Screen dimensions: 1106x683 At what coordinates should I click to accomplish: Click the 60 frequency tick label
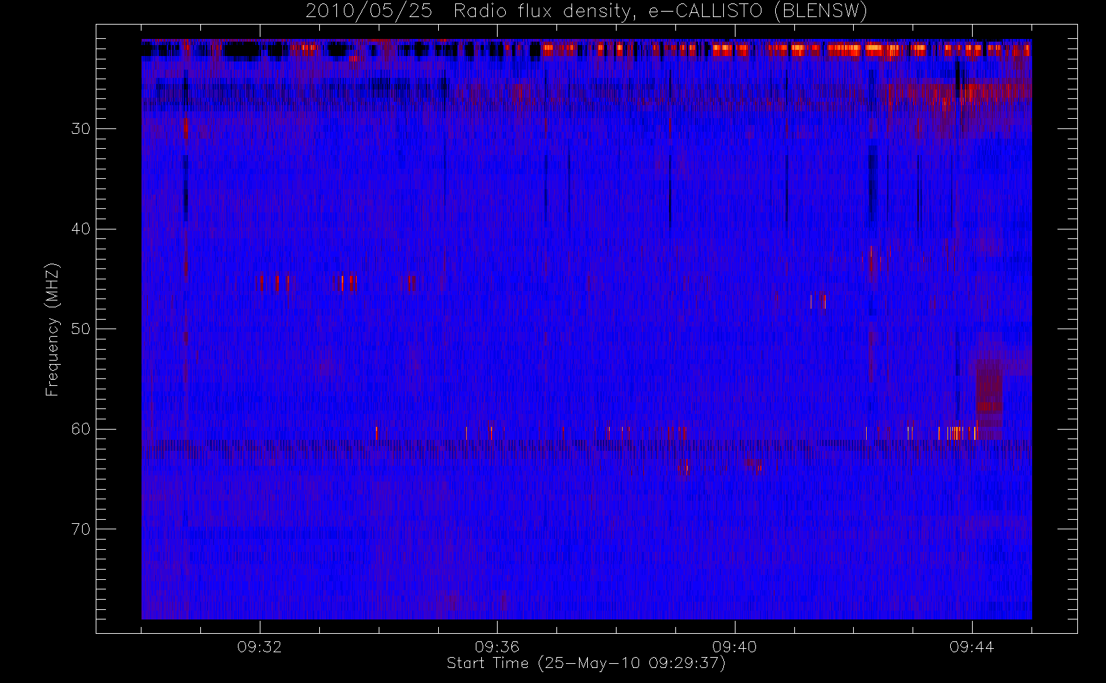[x=81, y=429]
